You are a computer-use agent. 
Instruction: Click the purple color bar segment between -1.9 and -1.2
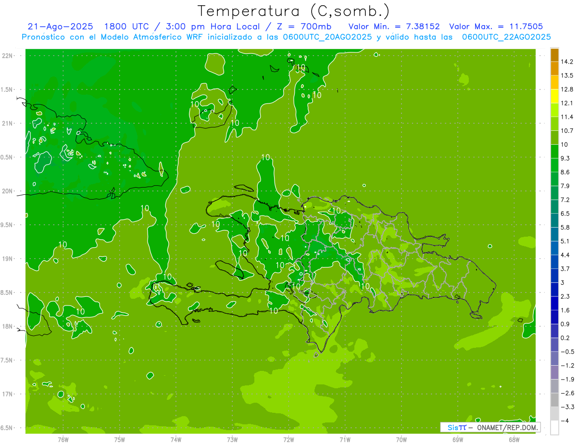pyautogui.click(x=554, y=372)
